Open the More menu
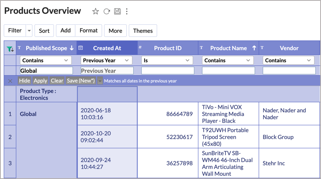 point(115,31)
